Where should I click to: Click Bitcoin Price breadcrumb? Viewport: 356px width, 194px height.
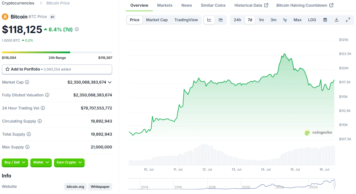pos(58,3)
